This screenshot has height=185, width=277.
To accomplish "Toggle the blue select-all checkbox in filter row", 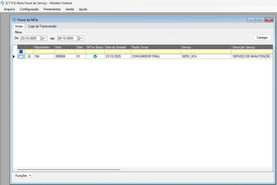I will pyautogui.click(x=21, y=51).
